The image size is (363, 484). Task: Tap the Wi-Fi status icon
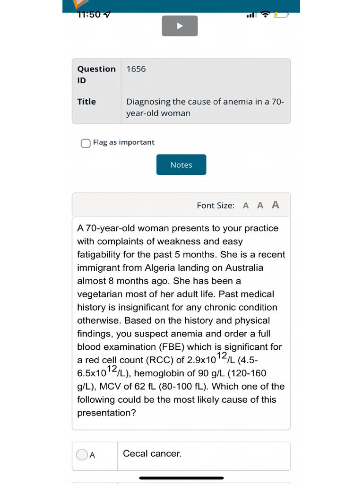click(x=265, y=15)
